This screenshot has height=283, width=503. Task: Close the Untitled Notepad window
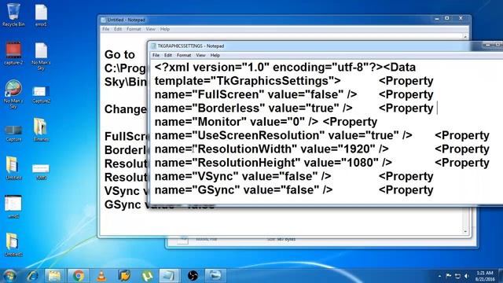(x=461, y=18)
